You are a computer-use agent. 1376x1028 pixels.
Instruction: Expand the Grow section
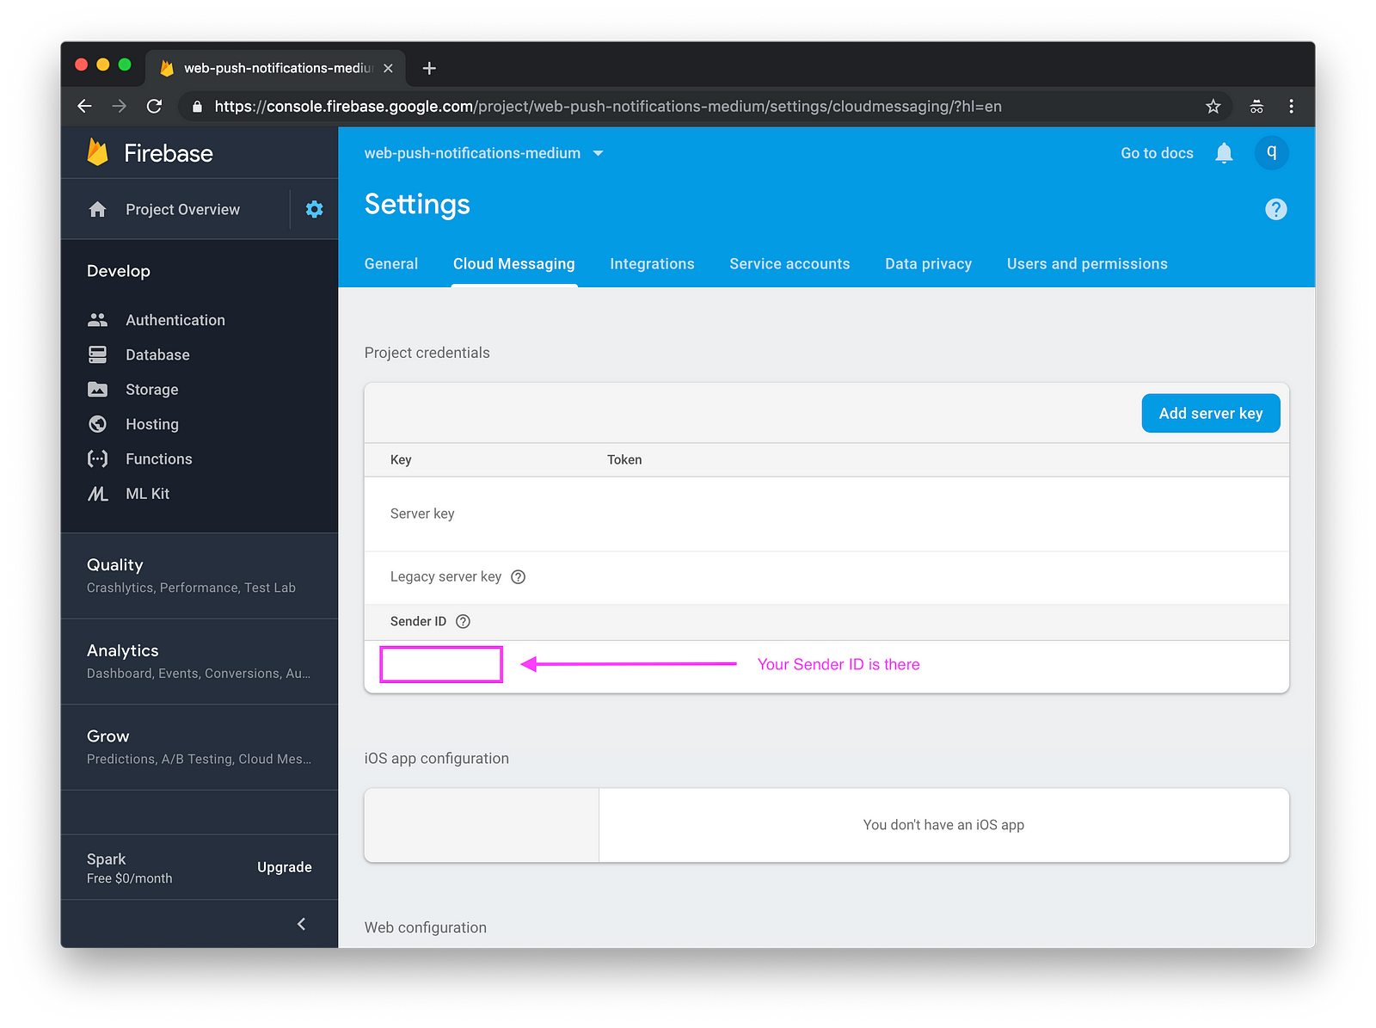(200, 748)
